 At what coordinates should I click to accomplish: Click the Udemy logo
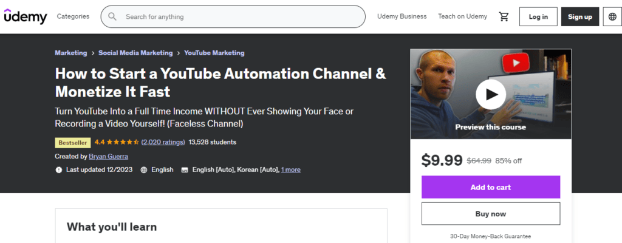point(26,16)
